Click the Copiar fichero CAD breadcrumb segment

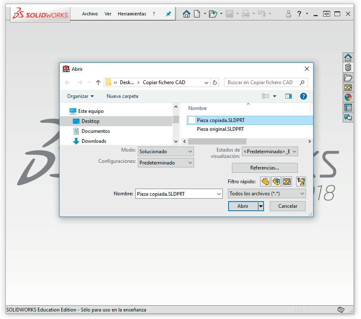pyautogui.click(x=164, y=82)
